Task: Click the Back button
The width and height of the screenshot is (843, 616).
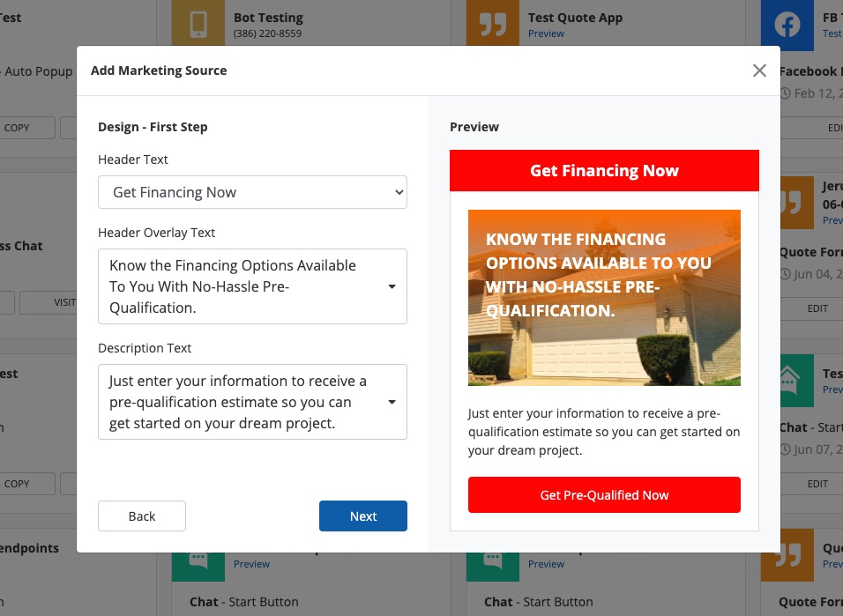Action: 142,516
